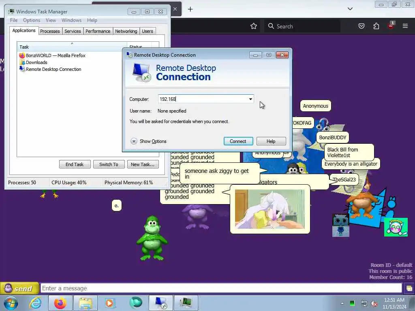Open Task Manager Help menu
Viewport: 415px width, 311px height.
[x=92, y=20]
